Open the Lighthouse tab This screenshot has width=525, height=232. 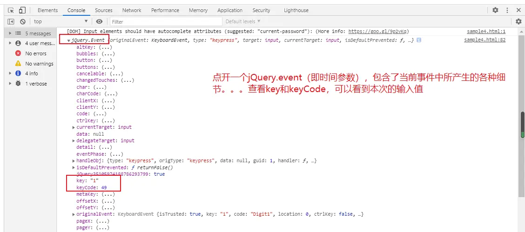click(x=296, y=10)
